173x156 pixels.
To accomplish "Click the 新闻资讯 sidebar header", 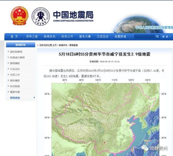I will pyautogui.click(x=21, y=45).
